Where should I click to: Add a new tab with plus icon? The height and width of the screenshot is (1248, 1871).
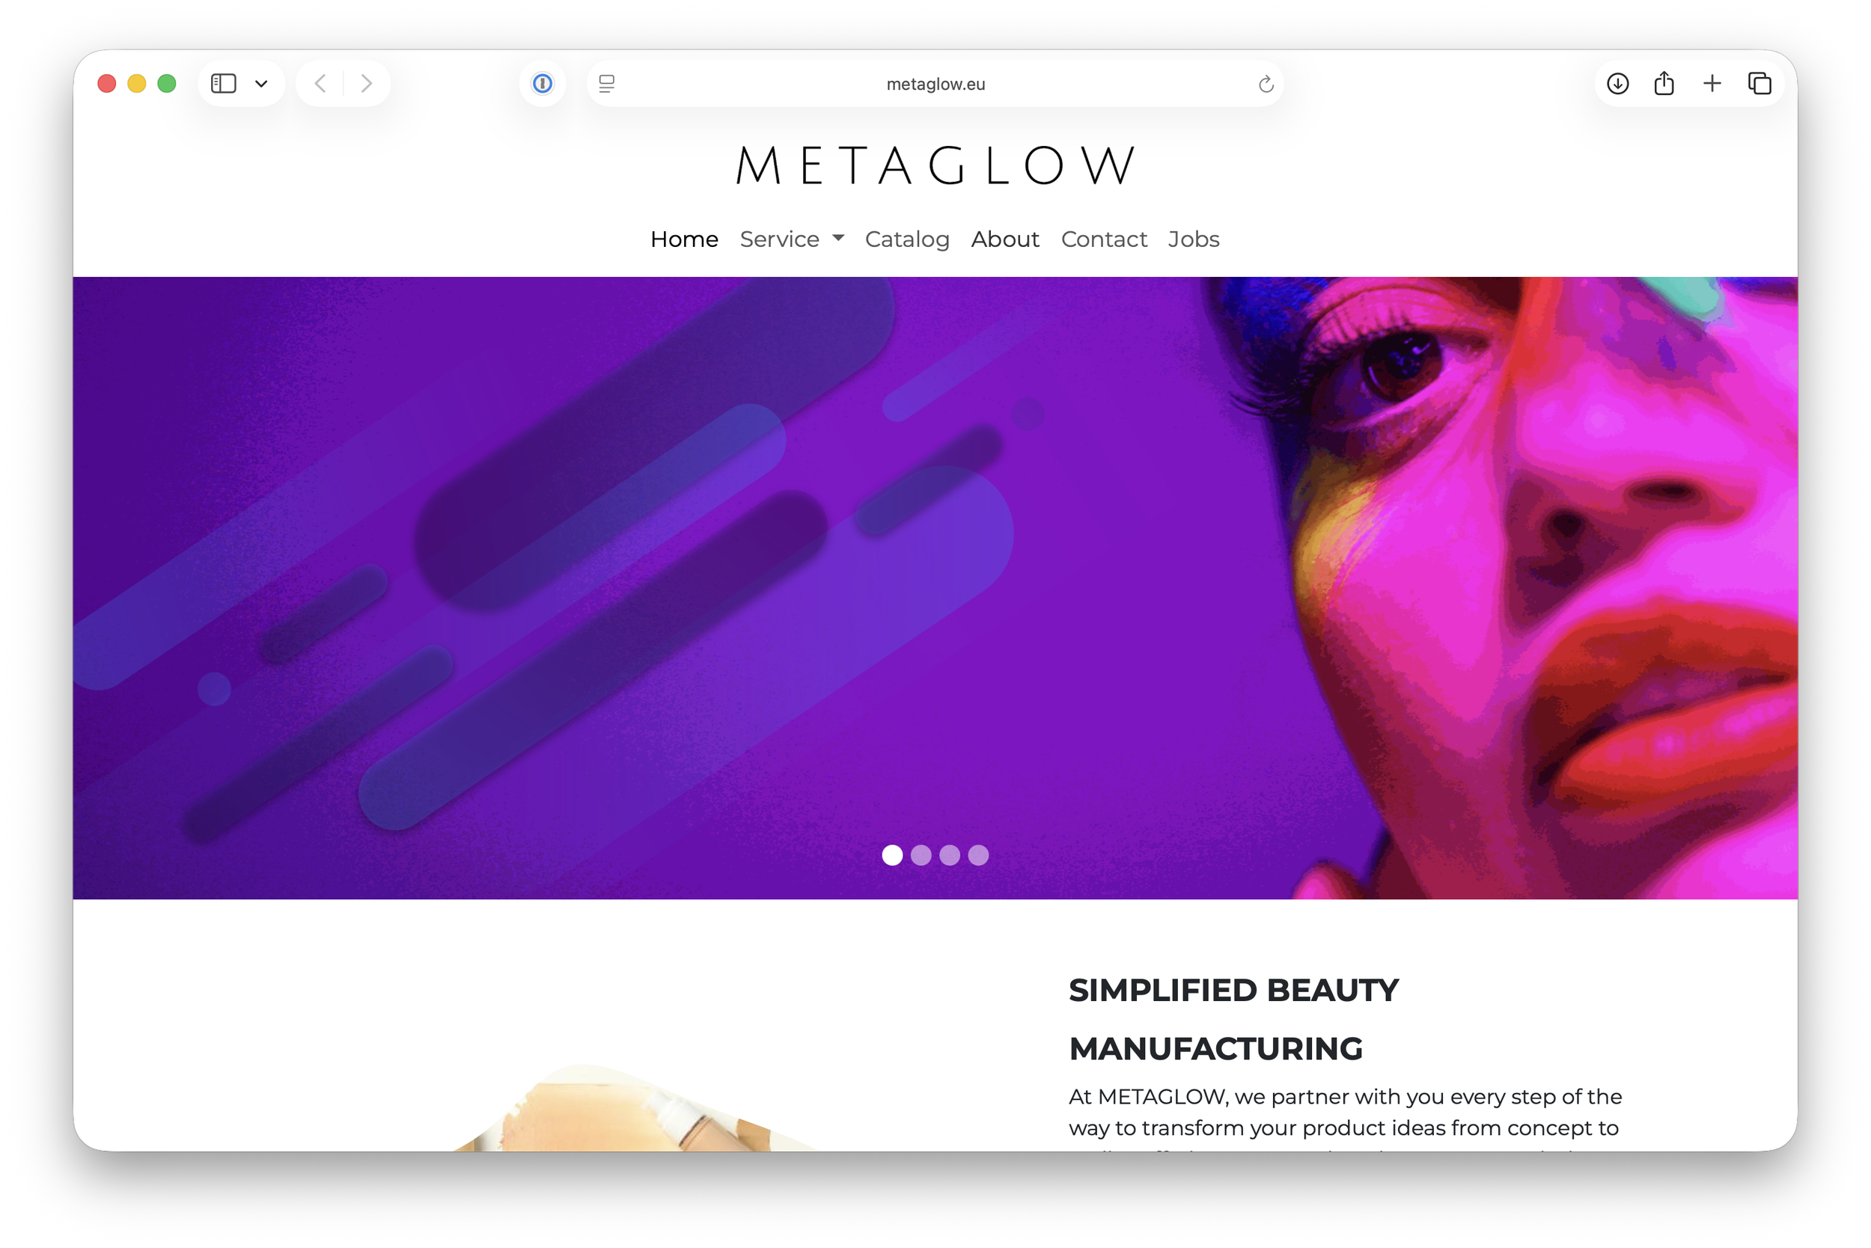point(1712,84)
